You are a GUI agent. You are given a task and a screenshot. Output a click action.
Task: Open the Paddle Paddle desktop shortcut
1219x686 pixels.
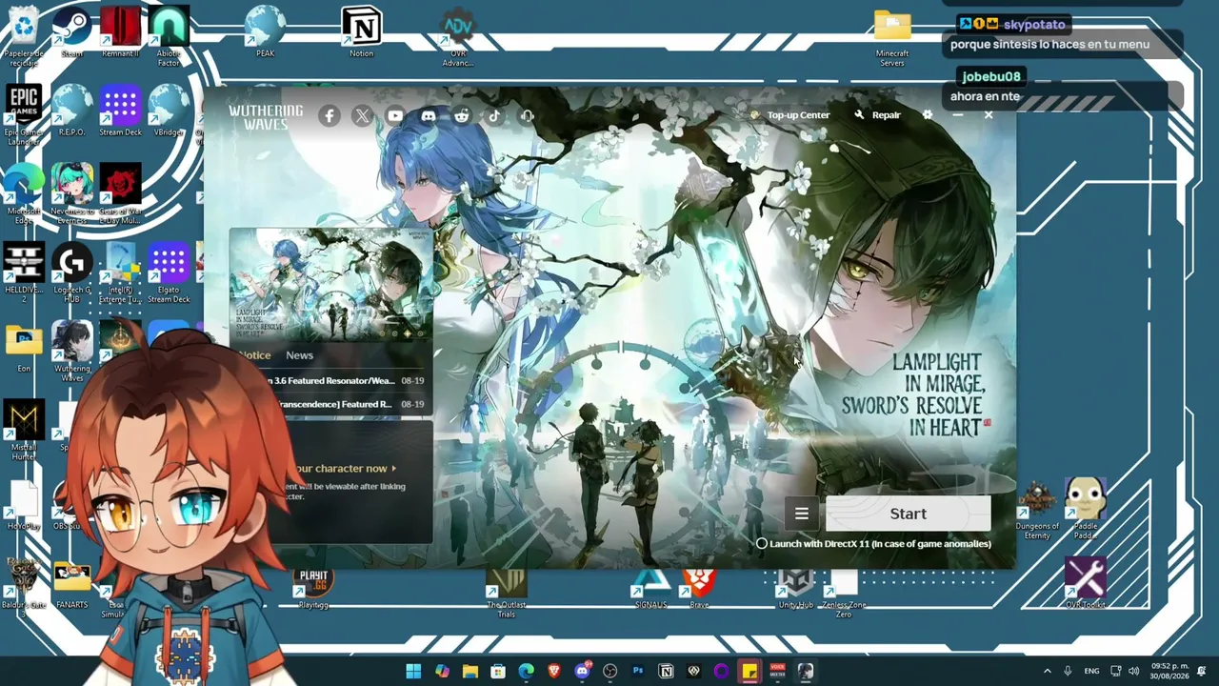pyautogui.click(x=1086, y=508)
